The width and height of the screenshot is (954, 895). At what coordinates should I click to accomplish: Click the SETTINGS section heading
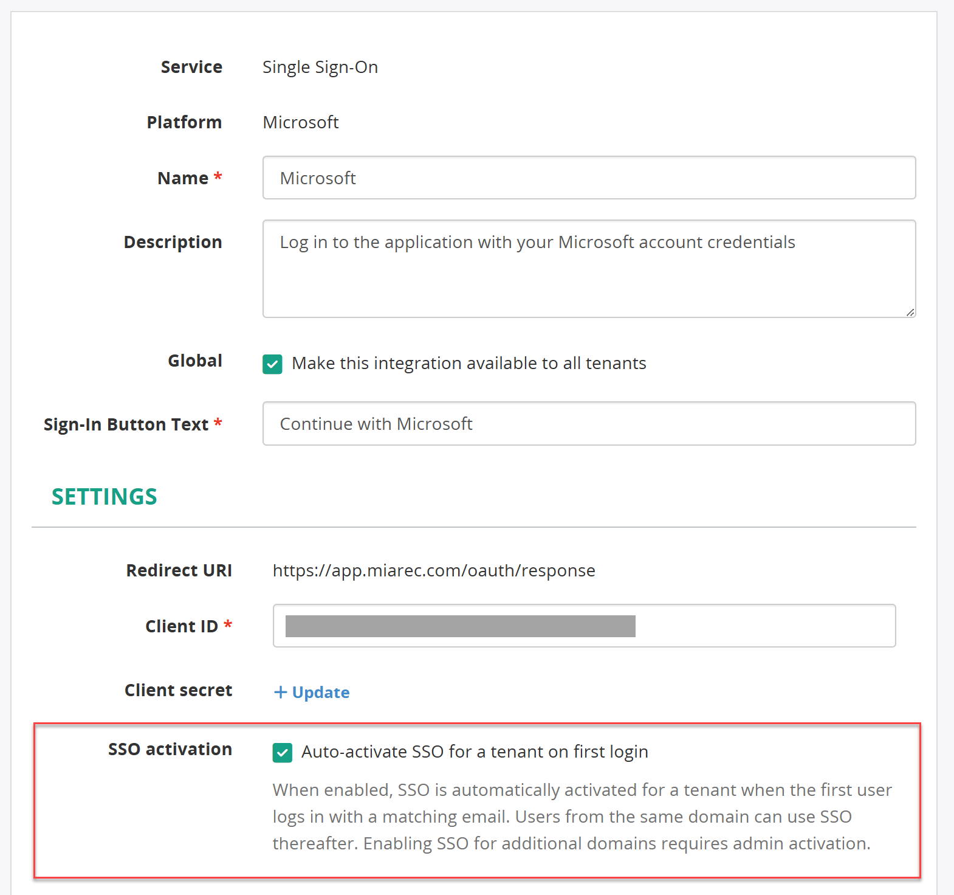pos(105,497)
